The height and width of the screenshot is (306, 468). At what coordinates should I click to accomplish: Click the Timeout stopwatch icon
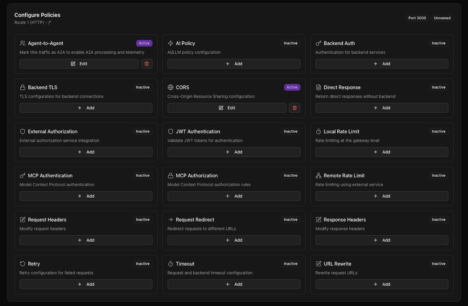pyautogui.click(x=170, y=264)
